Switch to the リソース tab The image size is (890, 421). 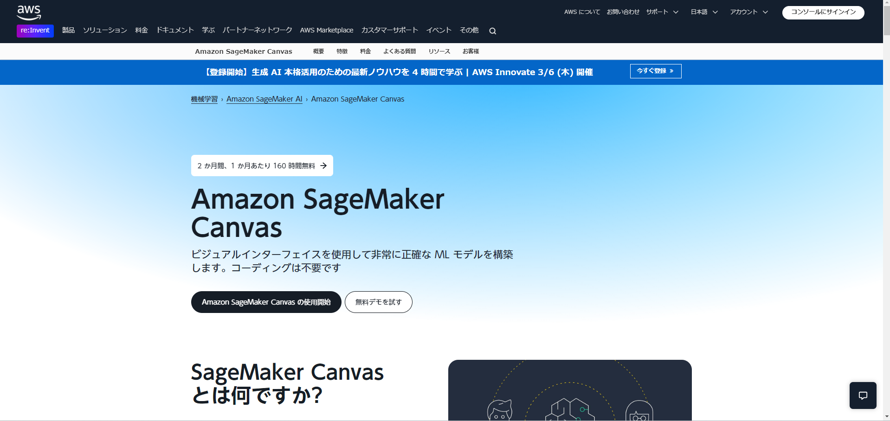point(439,51)
